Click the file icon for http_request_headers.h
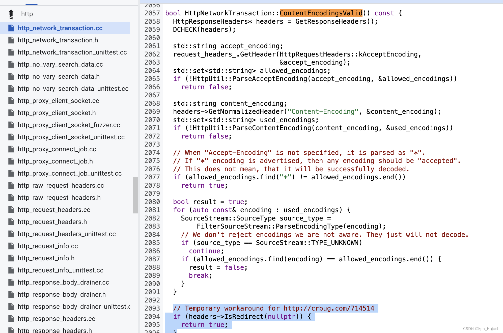 pos(11,222)
